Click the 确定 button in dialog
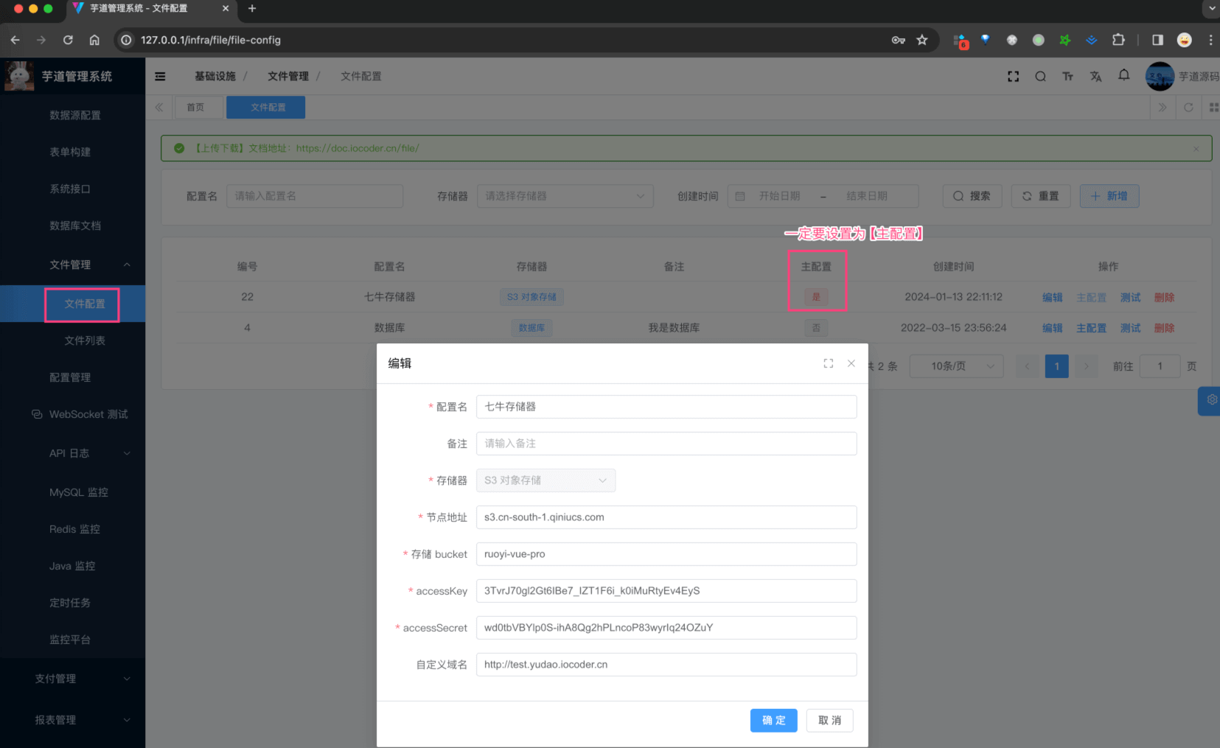This screenshot has width=1220, height=748. tap(773, 720)
